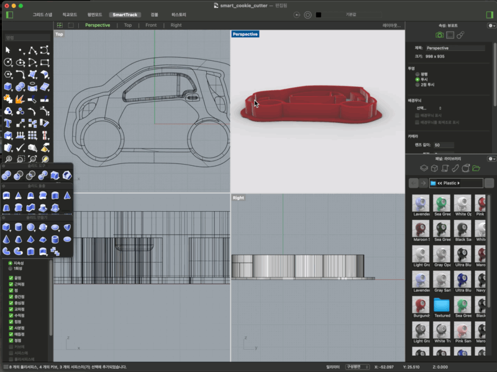Select the box tool in solid creation palette
Image resolution: width=497 pixels, height=372 pixels.
pyautogui.click(x=7, y=227)
